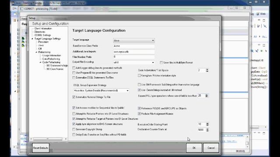The image size is (280, 157).
Task: Confirm the setup with OK
Action: 194,148
